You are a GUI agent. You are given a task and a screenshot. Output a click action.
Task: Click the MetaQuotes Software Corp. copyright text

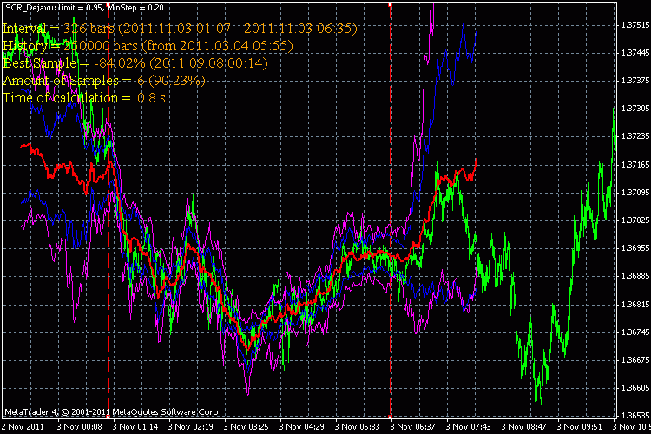coord(111,411)
